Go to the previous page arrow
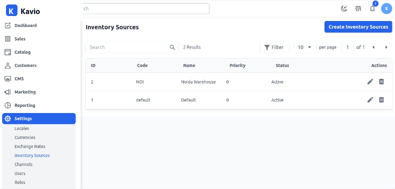395x189 pixels. (x=373, y=47)
